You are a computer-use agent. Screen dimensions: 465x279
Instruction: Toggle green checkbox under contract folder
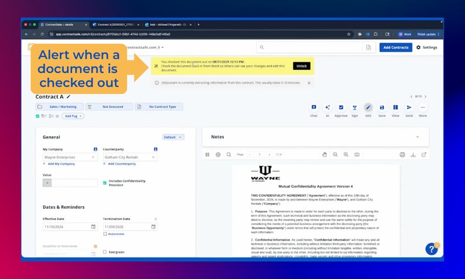[37, 116]
